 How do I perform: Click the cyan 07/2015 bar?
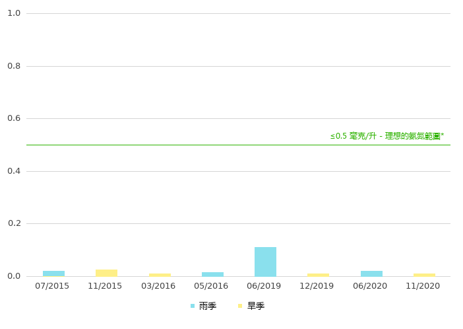[53, 273]
